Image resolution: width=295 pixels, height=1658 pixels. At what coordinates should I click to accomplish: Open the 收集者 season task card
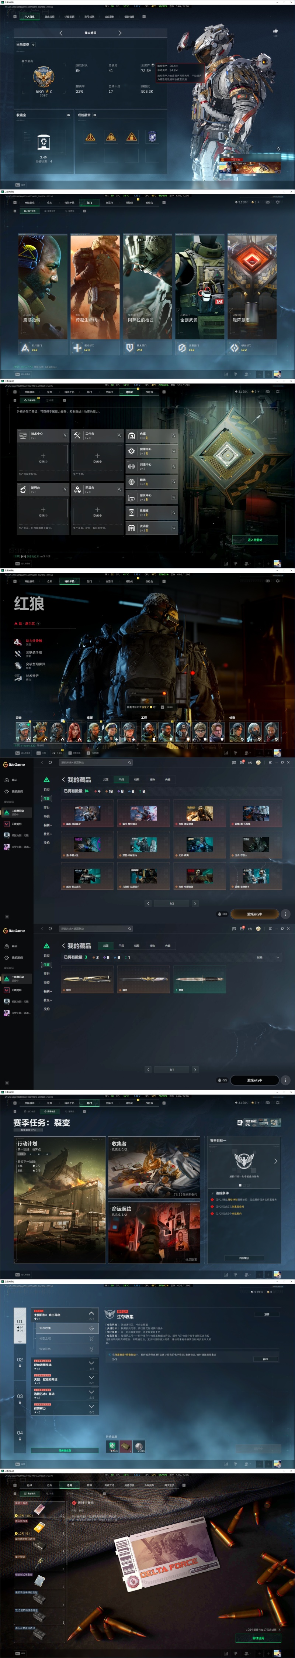click(x=154, y=1168)
